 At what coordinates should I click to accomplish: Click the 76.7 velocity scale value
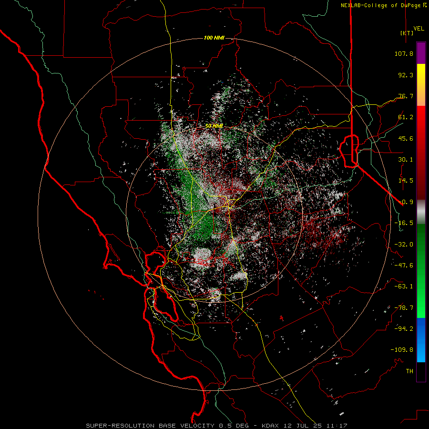coord(406,96)
